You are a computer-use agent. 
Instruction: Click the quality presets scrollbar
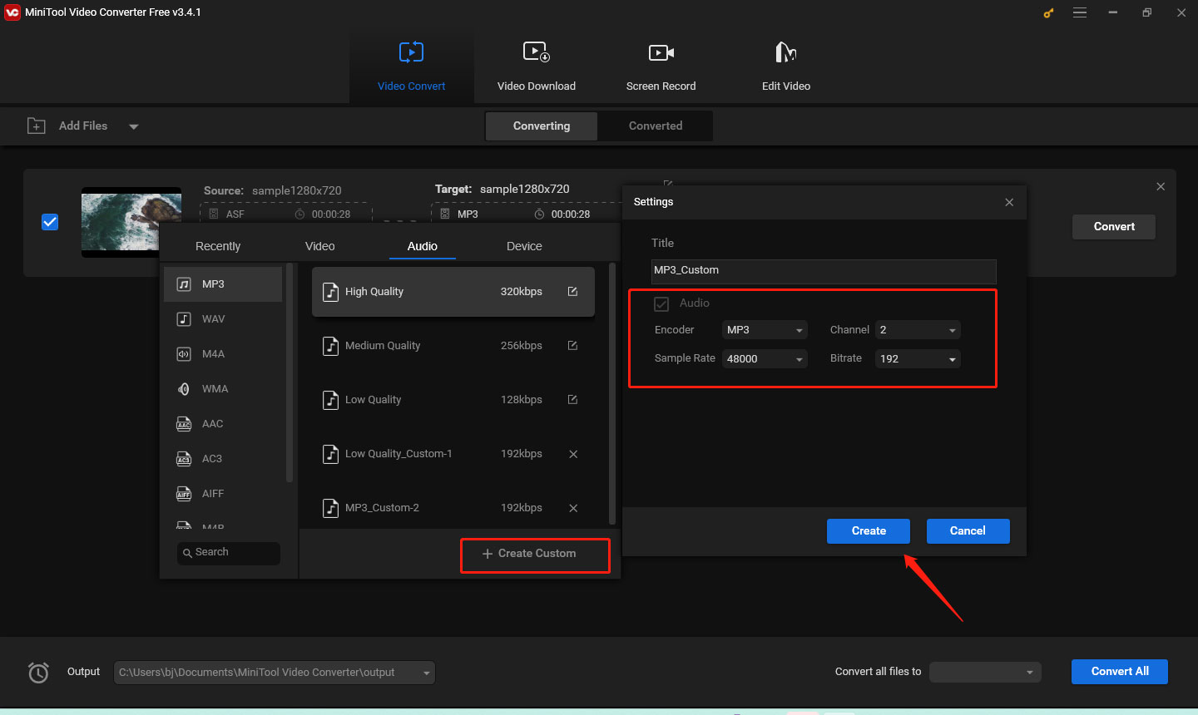(x=612, y=394)
